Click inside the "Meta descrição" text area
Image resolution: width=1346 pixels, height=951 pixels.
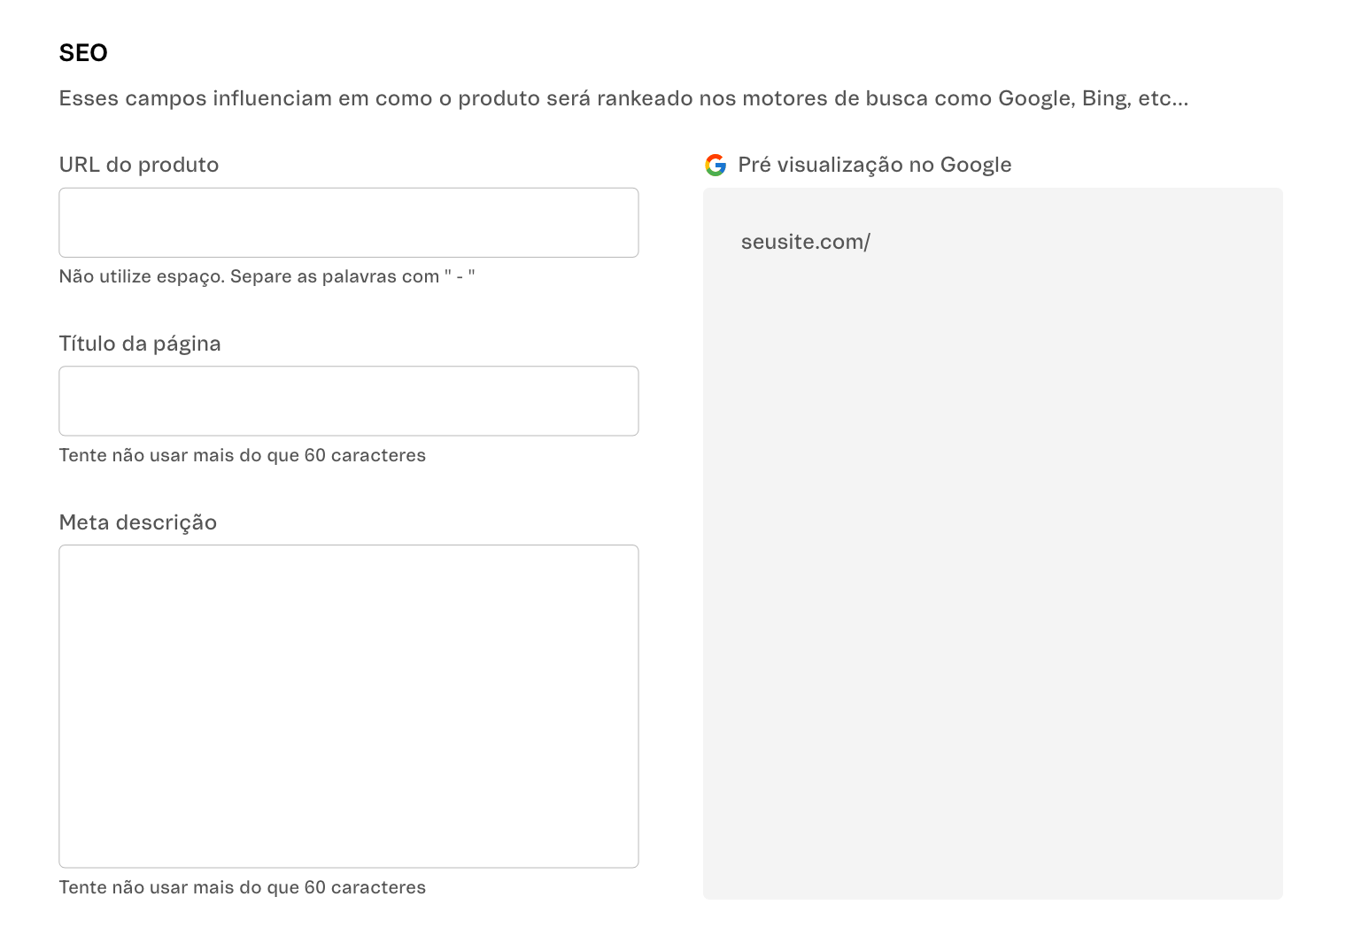click(348, 704)
